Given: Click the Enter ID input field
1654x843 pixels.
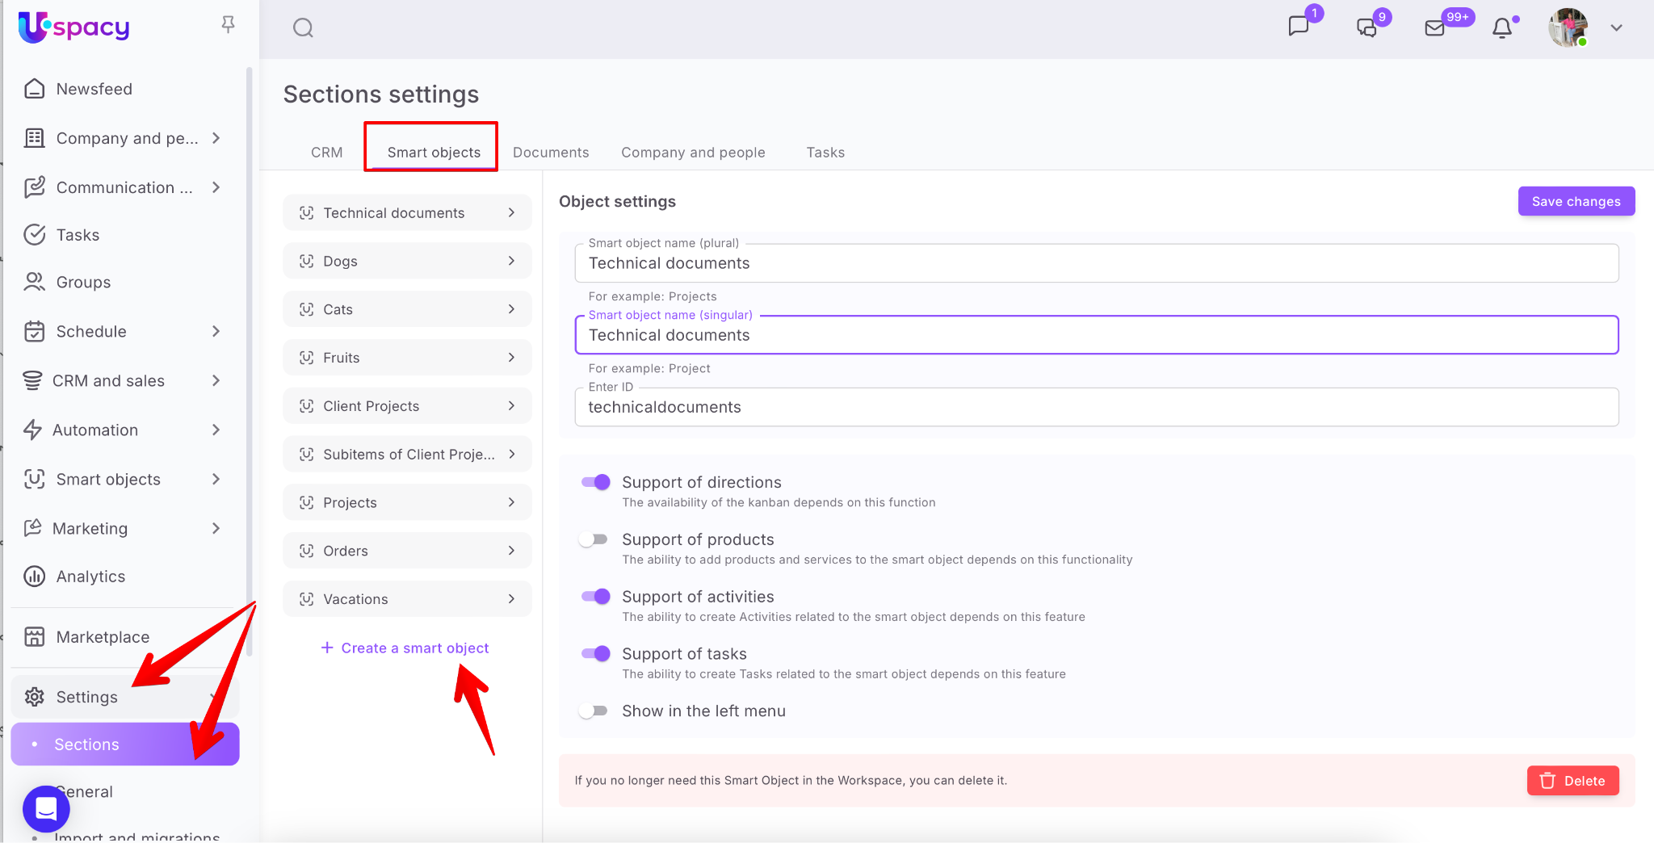Looking at the screenshot, I should coord(1096,408).
